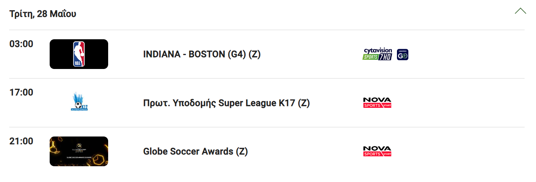536x182 pixels.
Task: Open the Super League K17 logo thumbnail
Action: pyautogui.click(x=79, y=102)
